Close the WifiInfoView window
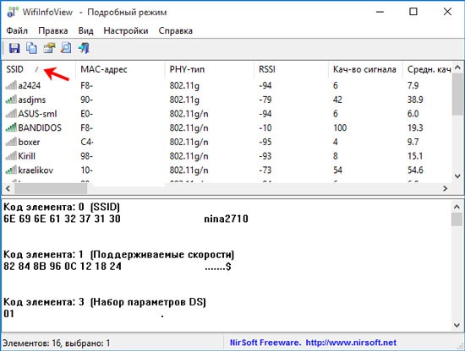The image size is (465, 351). (x=447, y=12)
